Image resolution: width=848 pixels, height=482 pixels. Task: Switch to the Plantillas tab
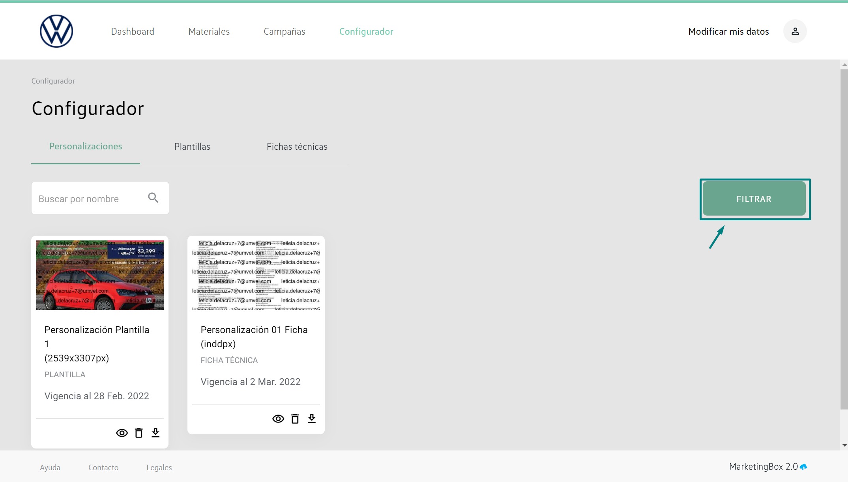tap(192, 147)
